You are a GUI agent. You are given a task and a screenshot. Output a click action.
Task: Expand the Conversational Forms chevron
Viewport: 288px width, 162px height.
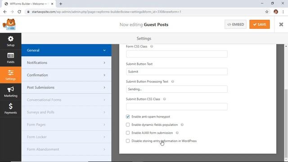(104, 100)
